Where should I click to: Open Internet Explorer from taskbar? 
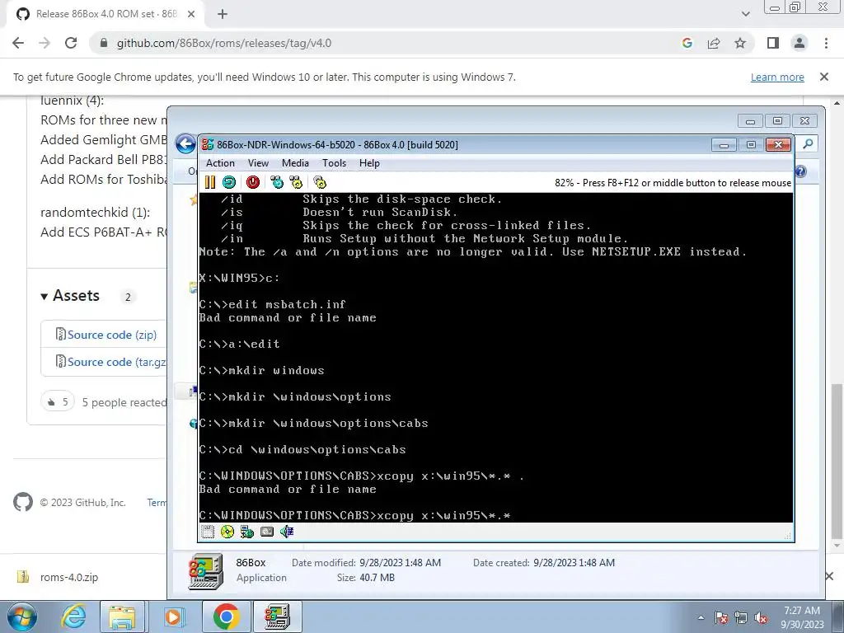coord(73,617)
